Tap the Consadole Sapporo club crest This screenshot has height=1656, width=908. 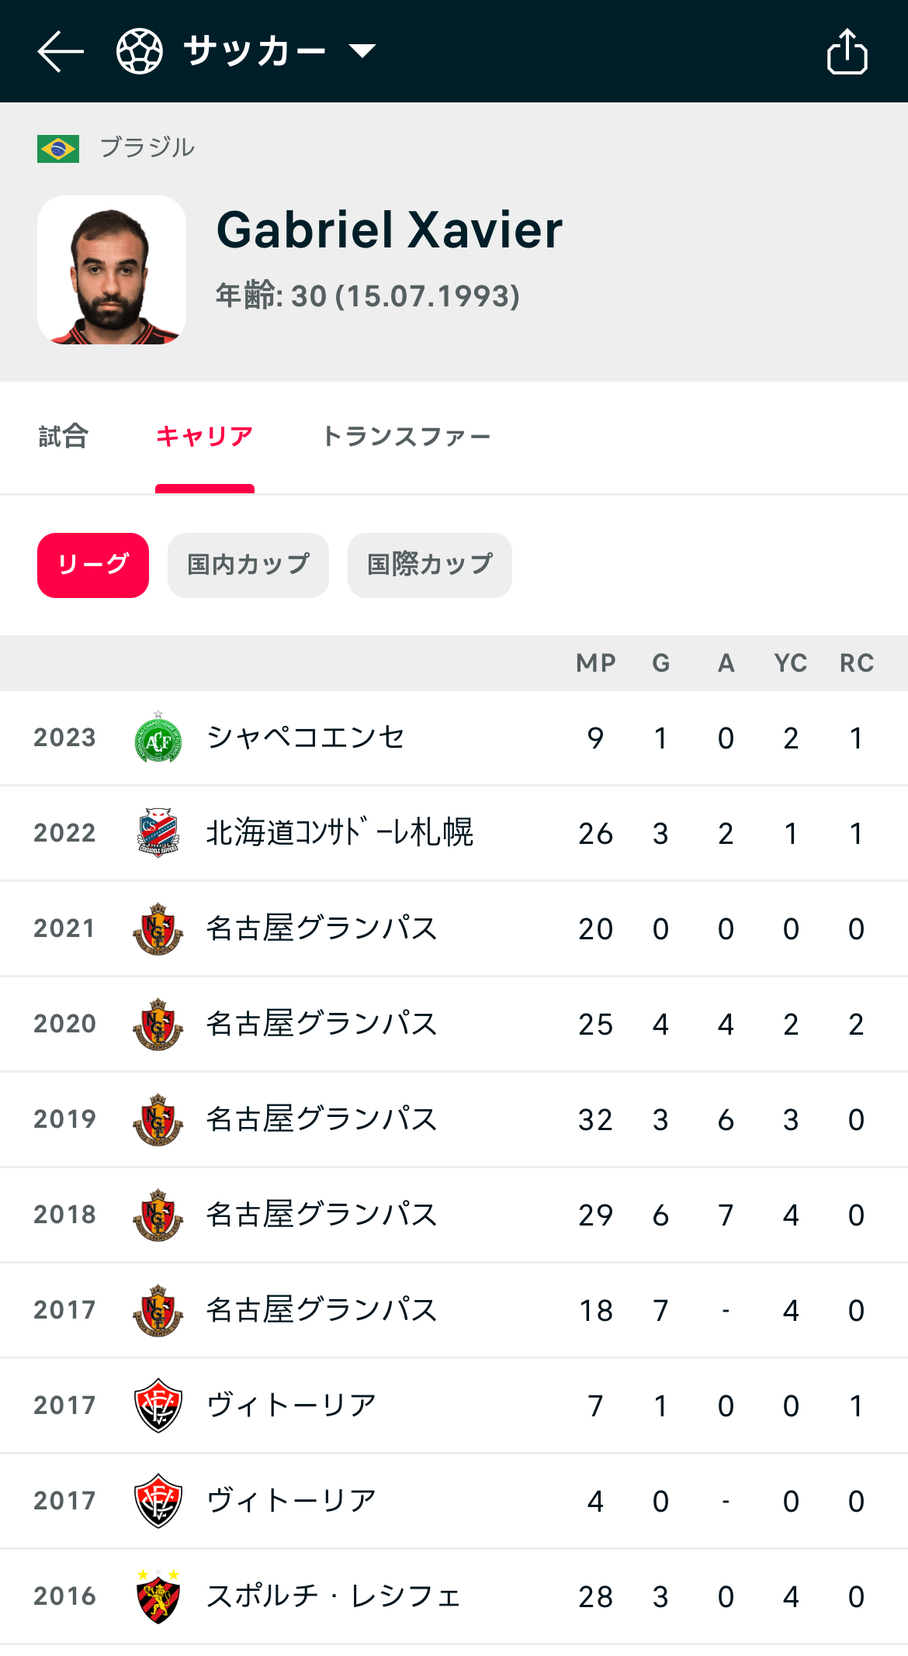[x=158, y=833]
